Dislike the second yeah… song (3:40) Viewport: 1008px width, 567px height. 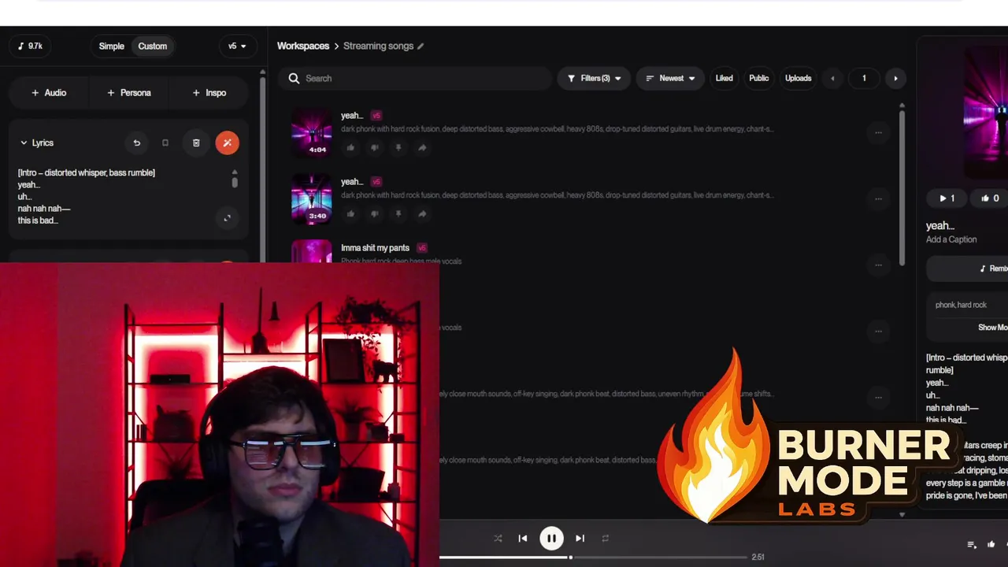[x=374, y=213]
